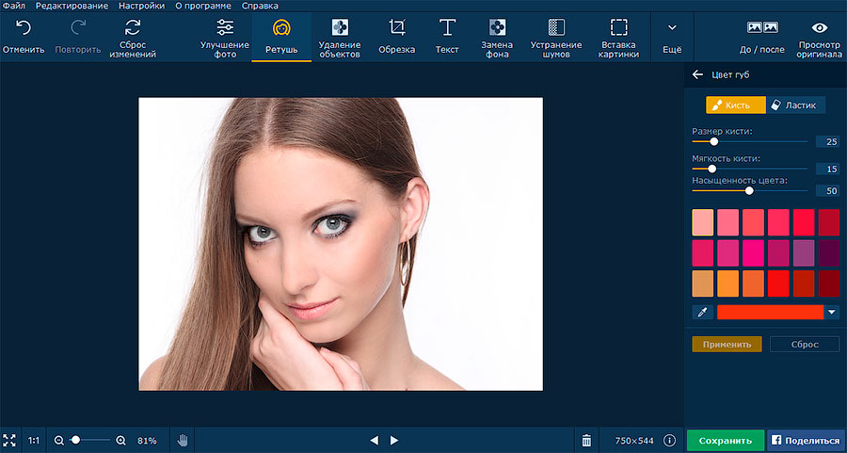Screen dimensions: 847x453
Task: Click the Сброс reset button
Action: (x=805, y=345)
